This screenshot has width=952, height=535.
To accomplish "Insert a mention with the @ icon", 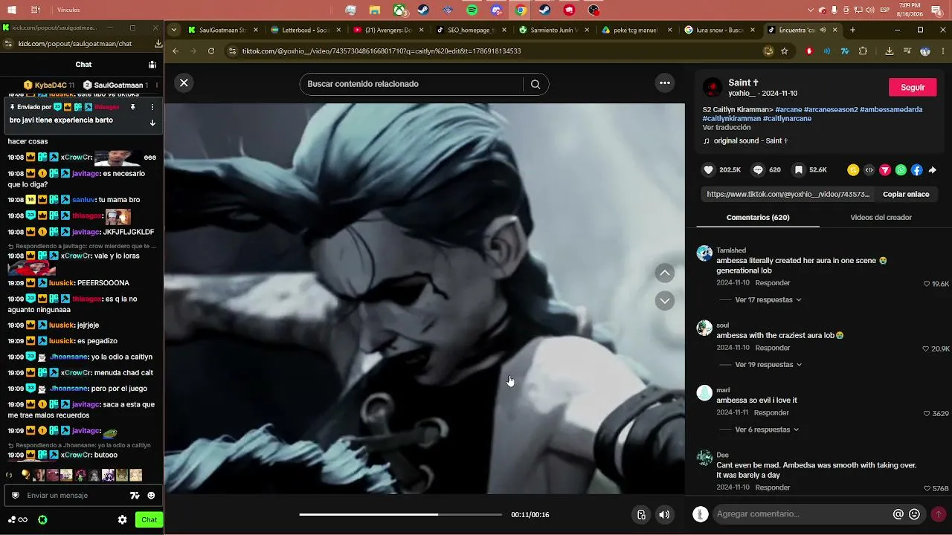I will [898, 514].
